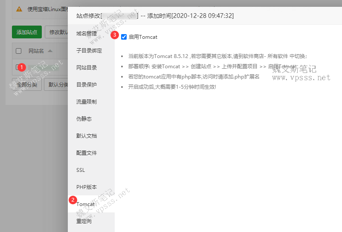Select the 网站目录 tab
The width and height of the screenshot is (342, 232).
87,67
